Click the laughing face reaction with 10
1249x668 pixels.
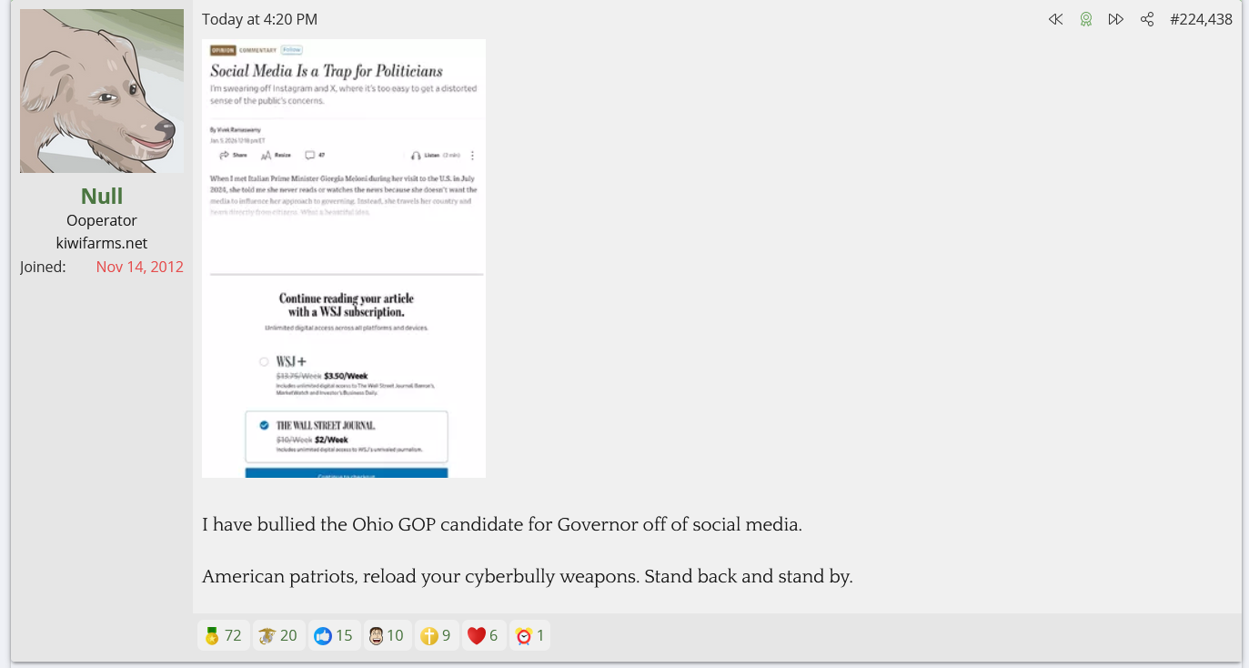point(387,635)
